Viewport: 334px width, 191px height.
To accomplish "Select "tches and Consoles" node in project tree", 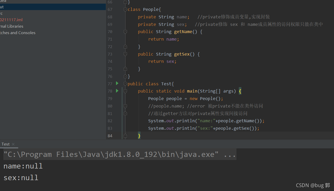I will tap(18, 33).
